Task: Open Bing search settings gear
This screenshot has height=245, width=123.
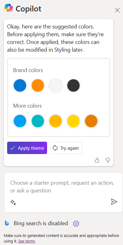Action: tap(76, 224)
